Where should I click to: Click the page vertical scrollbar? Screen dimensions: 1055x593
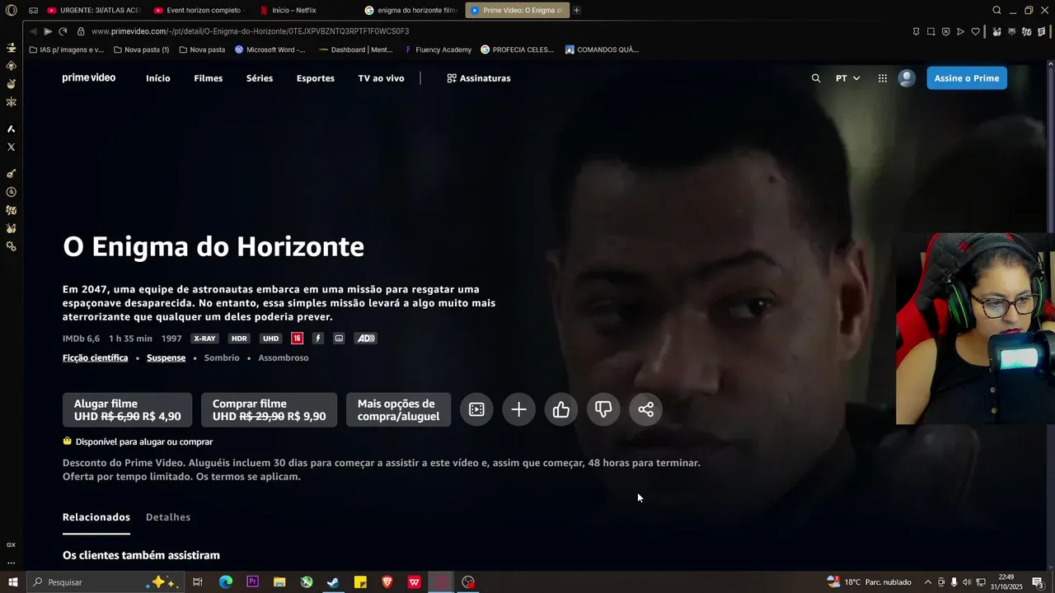pos(1051,313)
